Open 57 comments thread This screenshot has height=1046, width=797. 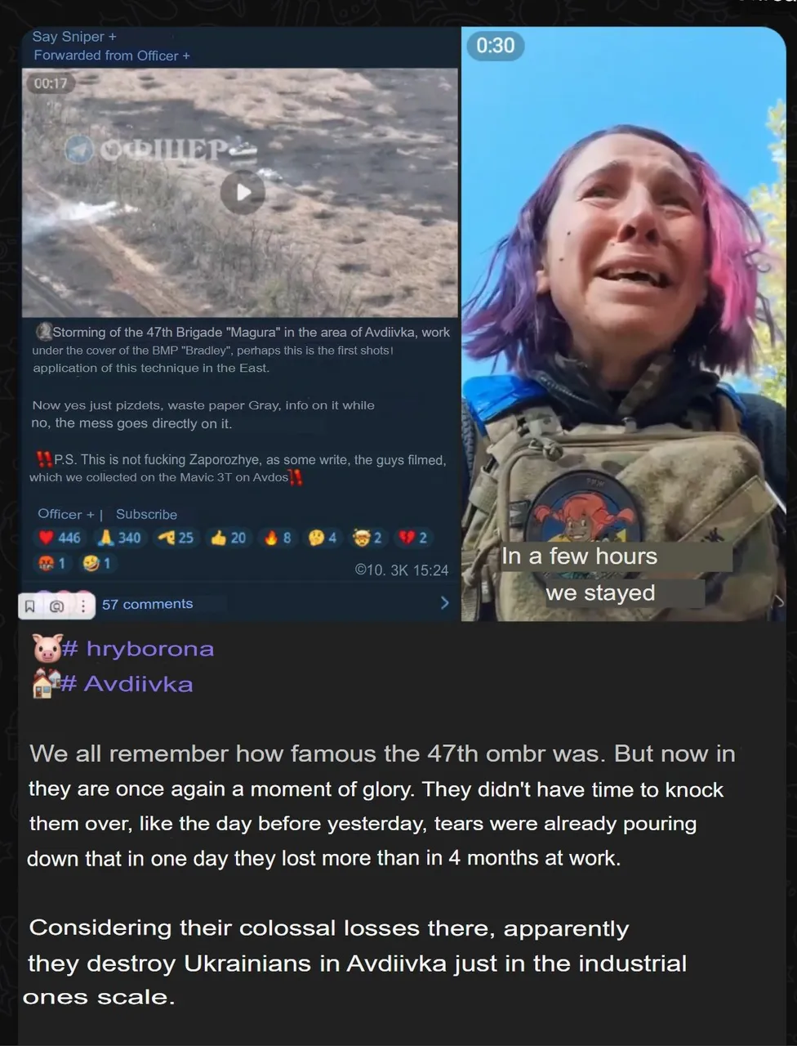148,604
